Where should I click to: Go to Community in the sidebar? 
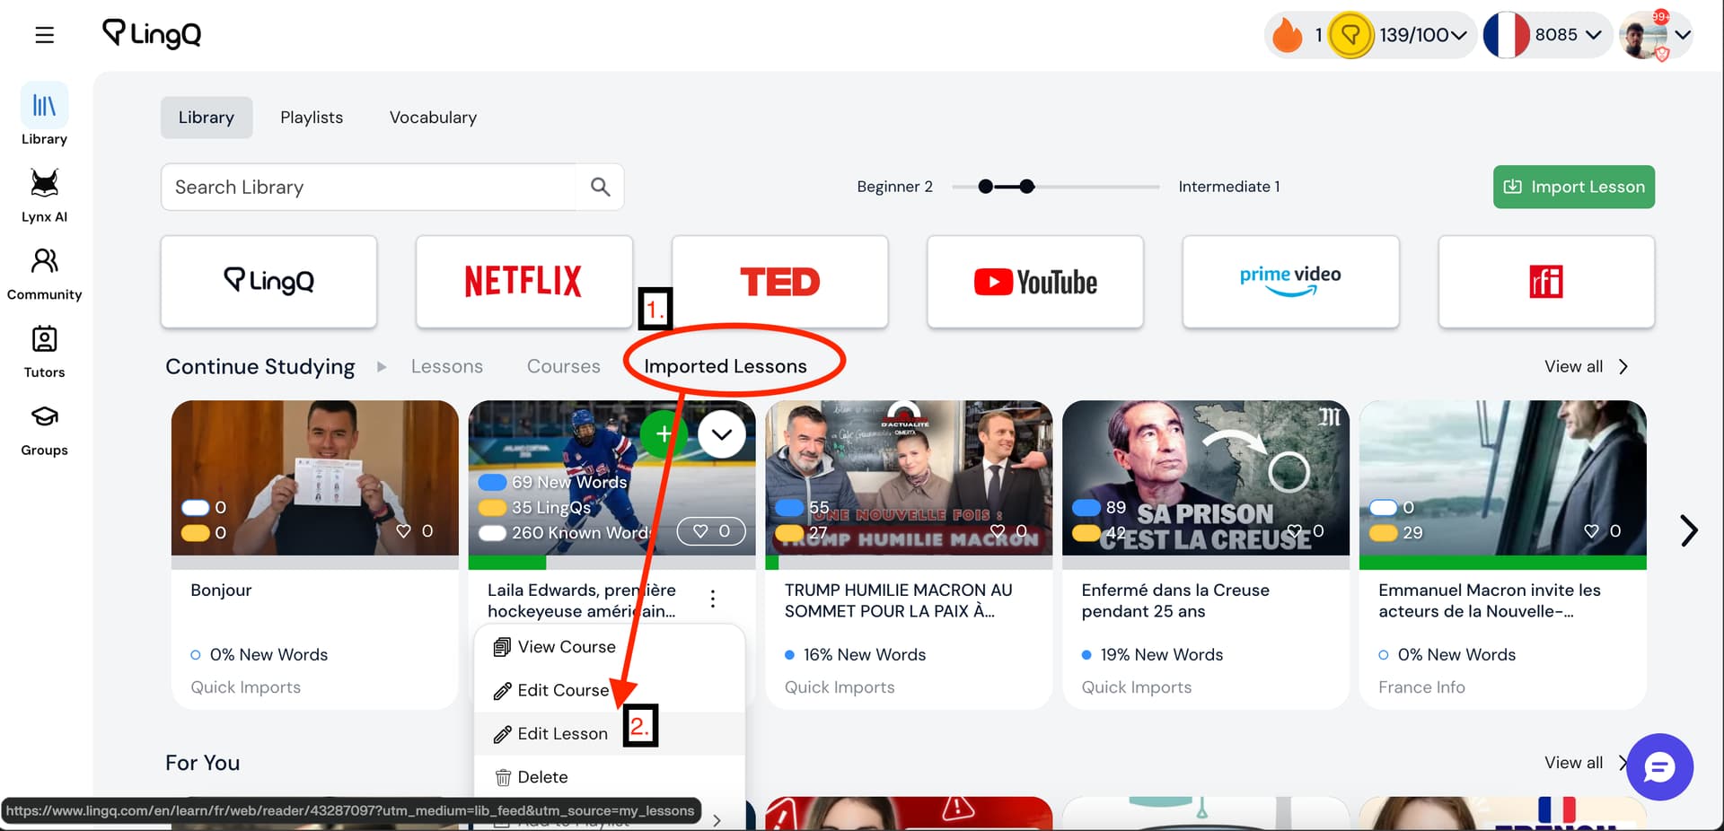(44, 273)
